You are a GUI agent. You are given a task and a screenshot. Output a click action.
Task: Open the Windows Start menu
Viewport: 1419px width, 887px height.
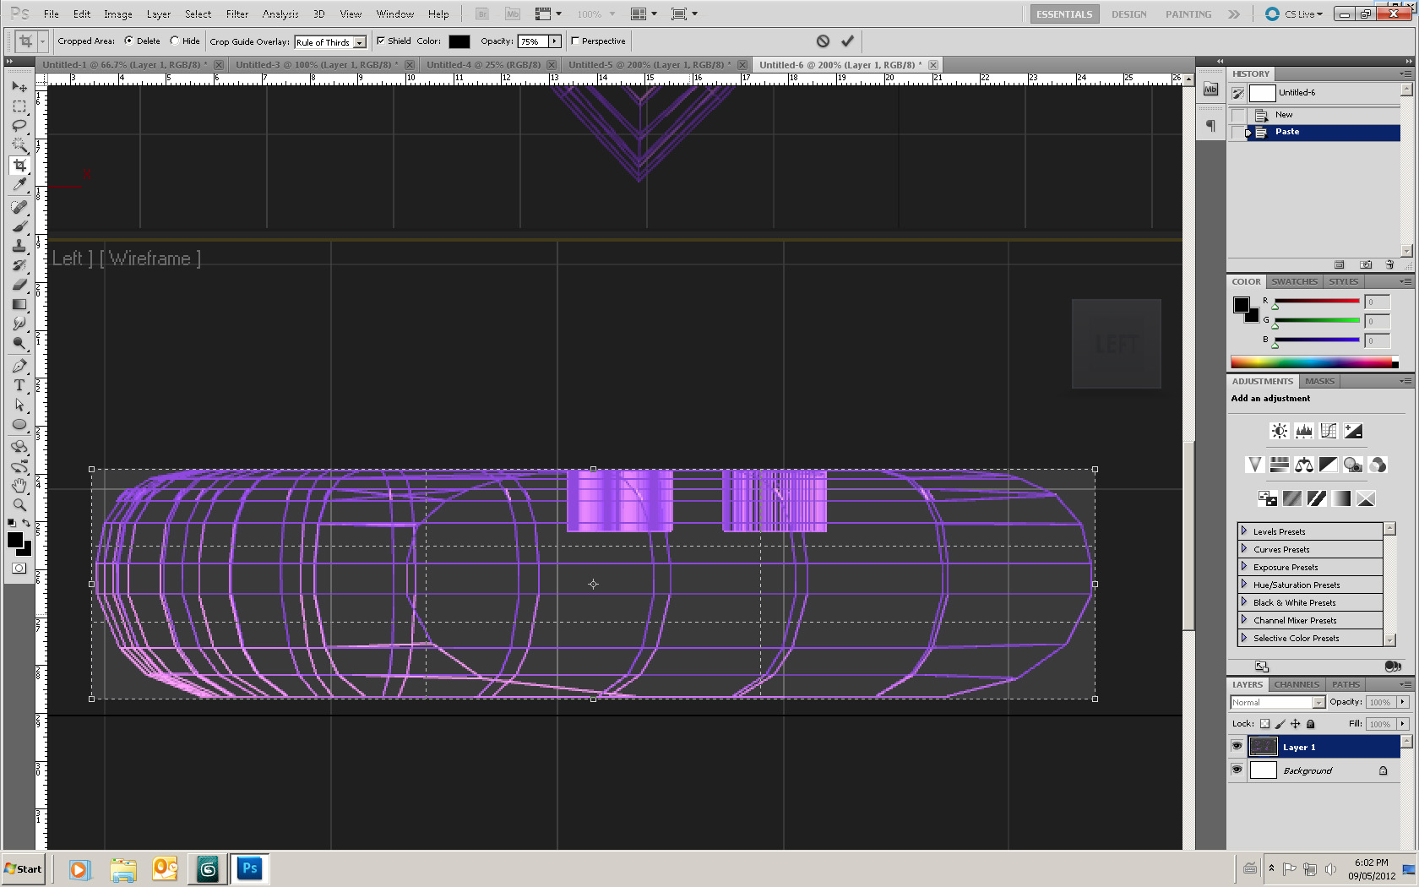point(24,868)
